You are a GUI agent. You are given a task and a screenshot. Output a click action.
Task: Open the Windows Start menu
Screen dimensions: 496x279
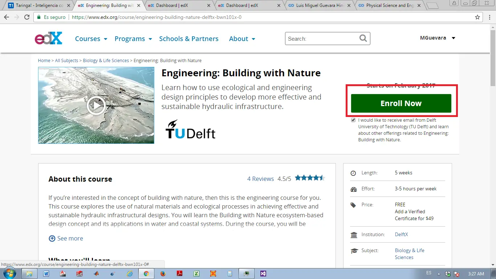pyautogui.click(x=9, y=274)
